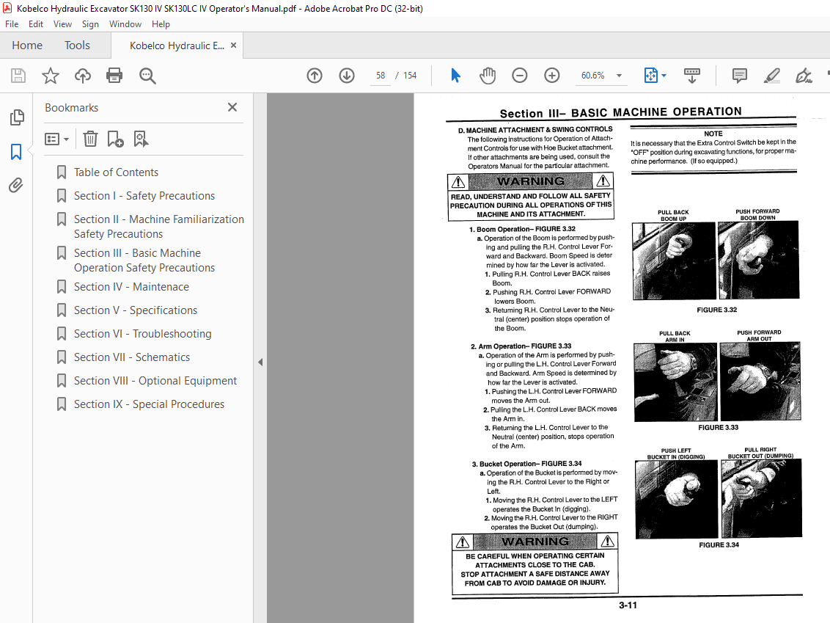
Task: Print the document
Action: click(114, 76)
